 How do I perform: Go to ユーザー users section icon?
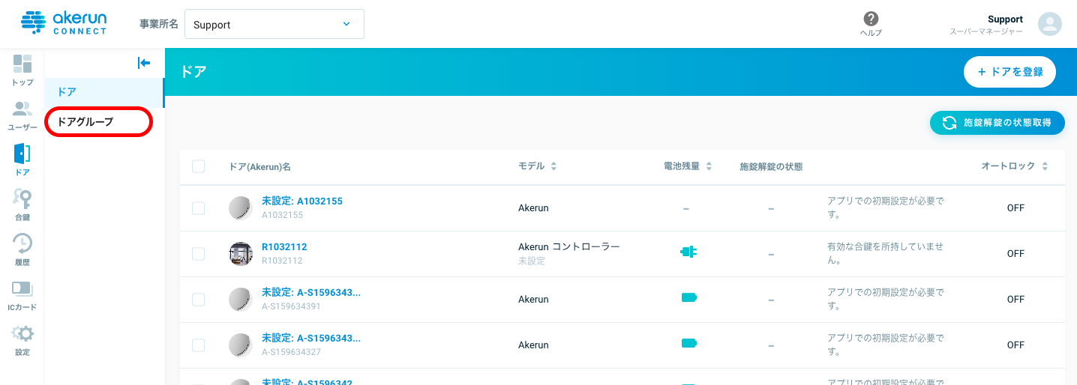22,109
